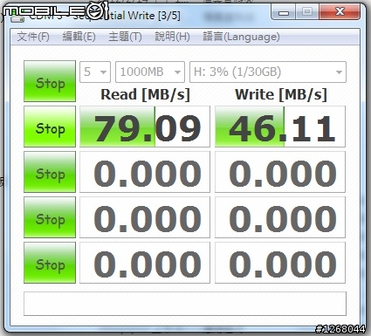Click Stop button in the bottom result row
371x336 pixels.
(x=50, y=263)
